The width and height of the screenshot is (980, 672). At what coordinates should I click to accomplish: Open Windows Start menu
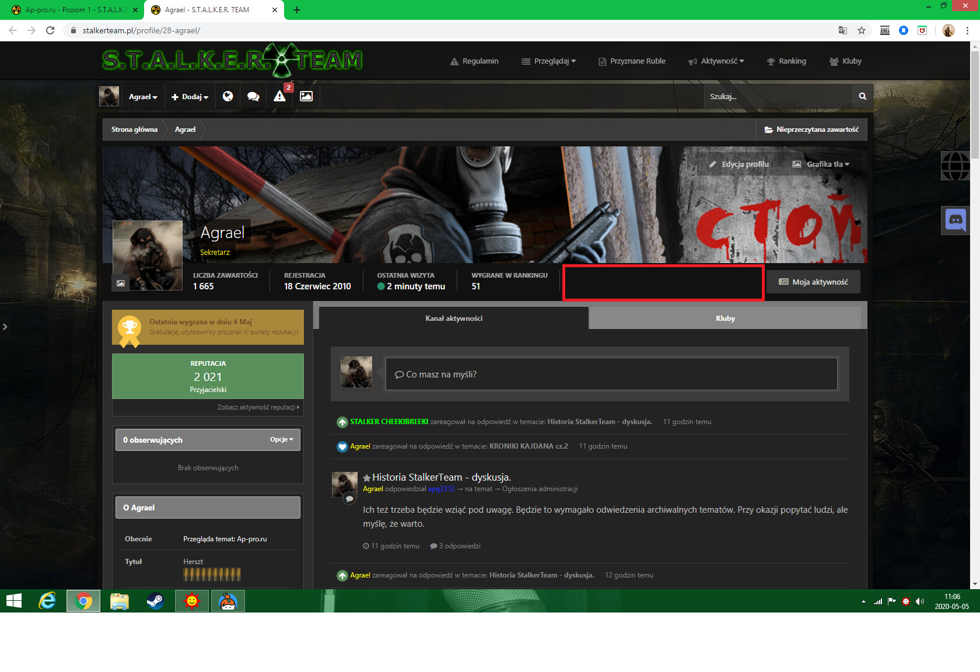click(x=14, y=601)
